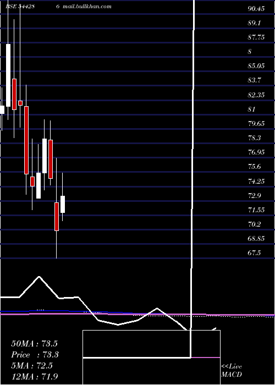Click the 74.25 price axis label
This screenshot has height=385, width=275.
click(256, 182)
